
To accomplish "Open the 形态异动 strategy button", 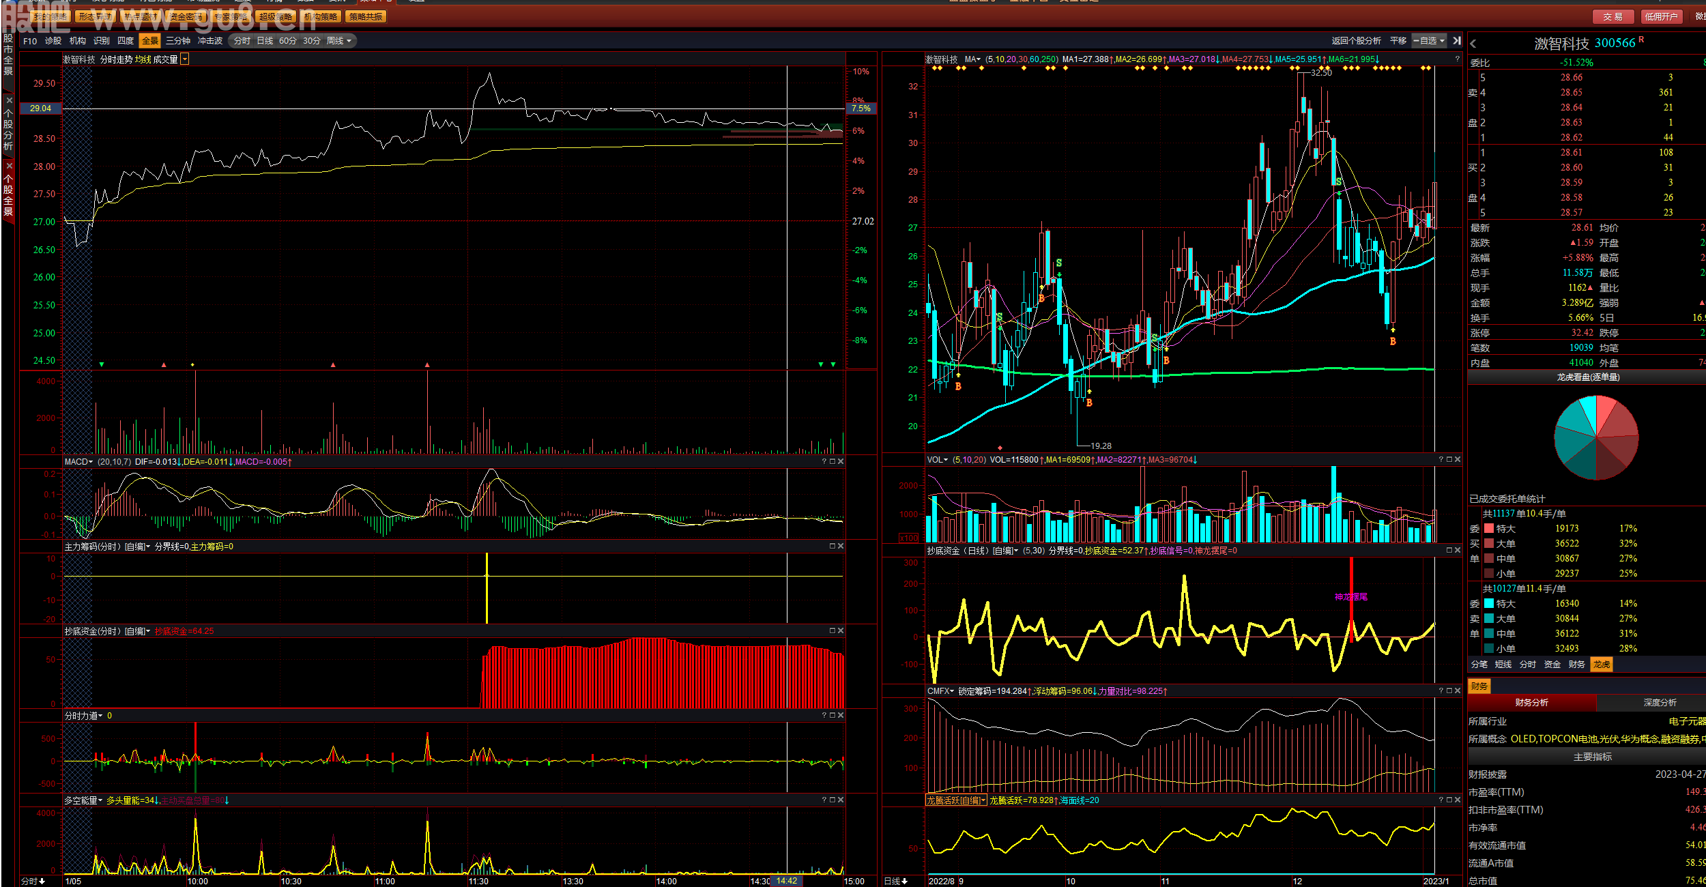I will [x=95, y=16].
